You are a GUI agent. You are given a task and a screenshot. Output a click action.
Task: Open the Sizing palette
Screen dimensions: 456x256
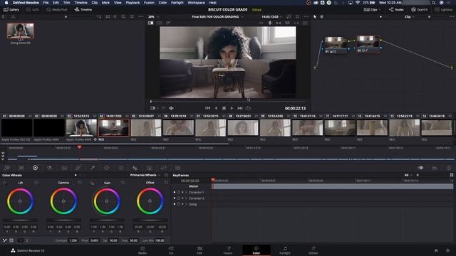click(x=163, y=168)
